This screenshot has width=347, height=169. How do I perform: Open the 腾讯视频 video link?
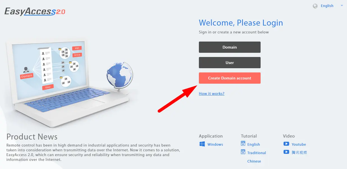[x=299, y=153]
